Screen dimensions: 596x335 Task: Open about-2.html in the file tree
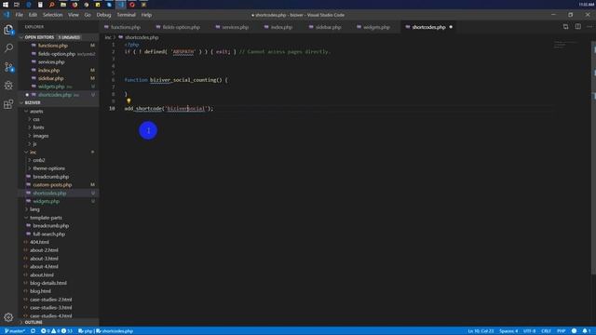click(x=59, y=250)
